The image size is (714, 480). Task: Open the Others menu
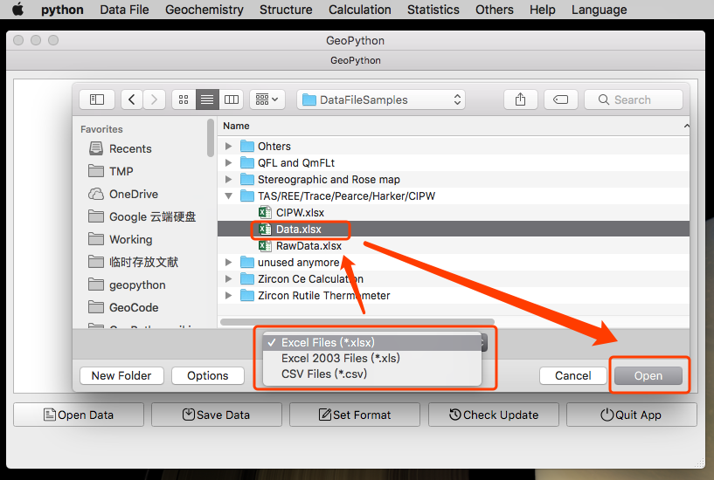(x=495, y=10)
